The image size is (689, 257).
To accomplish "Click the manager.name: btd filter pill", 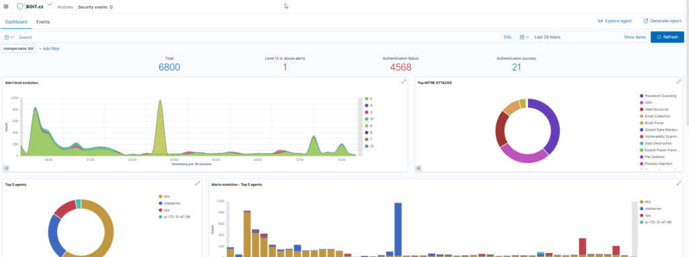I will tap(18, 49).
